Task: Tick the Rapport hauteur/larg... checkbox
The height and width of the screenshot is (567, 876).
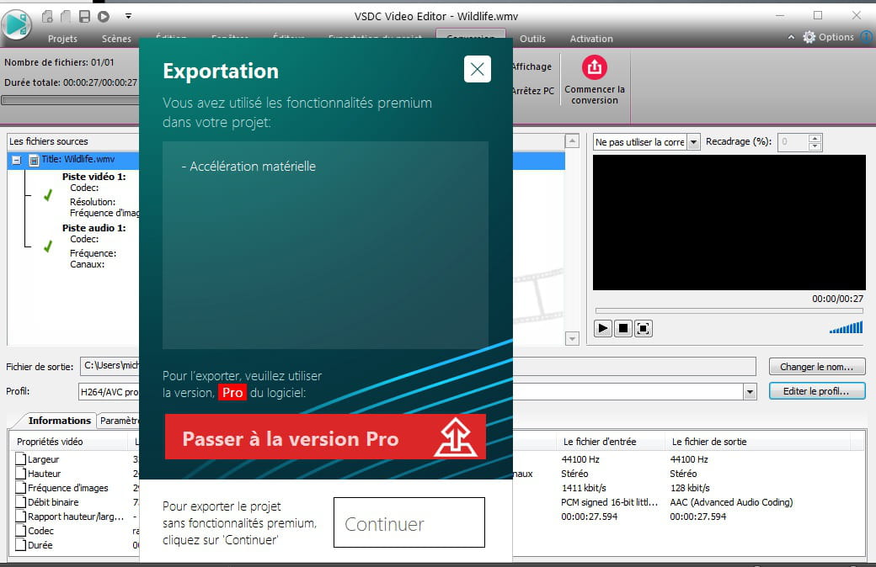Action: pyautogui.click(x=21, y=517)
